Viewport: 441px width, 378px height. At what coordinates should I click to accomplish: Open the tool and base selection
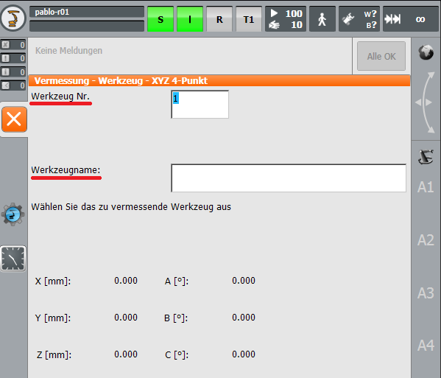coord(359,19)
